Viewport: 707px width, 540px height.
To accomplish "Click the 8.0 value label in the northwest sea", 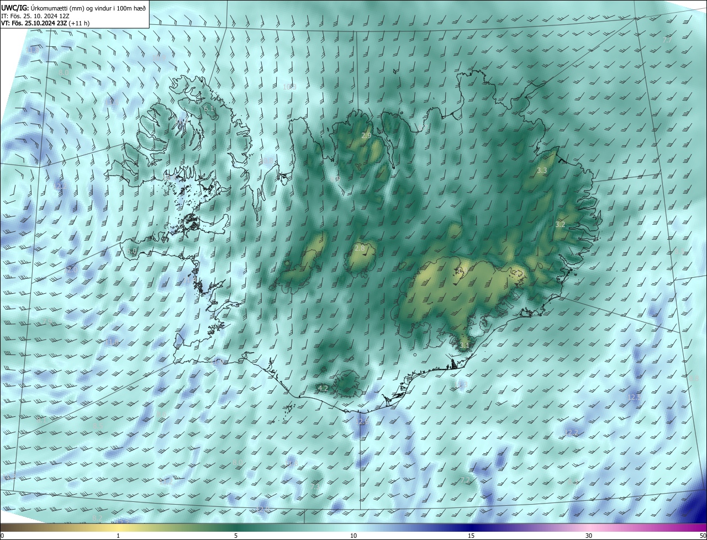I will [x=64, y=72].
